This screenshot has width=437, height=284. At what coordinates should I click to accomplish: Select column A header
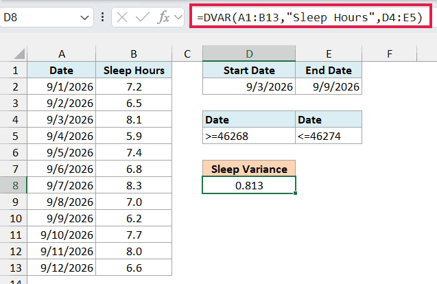point(62,54)
